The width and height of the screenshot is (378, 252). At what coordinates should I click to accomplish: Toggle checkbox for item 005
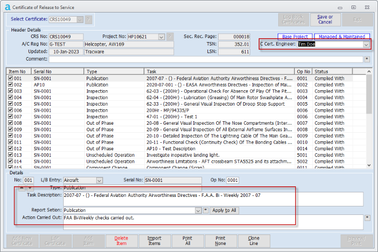tap(11, 104)
